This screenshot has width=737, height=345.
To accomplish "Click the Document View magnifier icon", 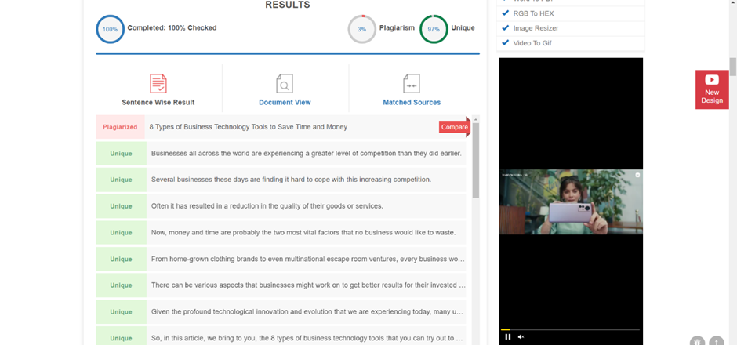I will pos(285,84).
